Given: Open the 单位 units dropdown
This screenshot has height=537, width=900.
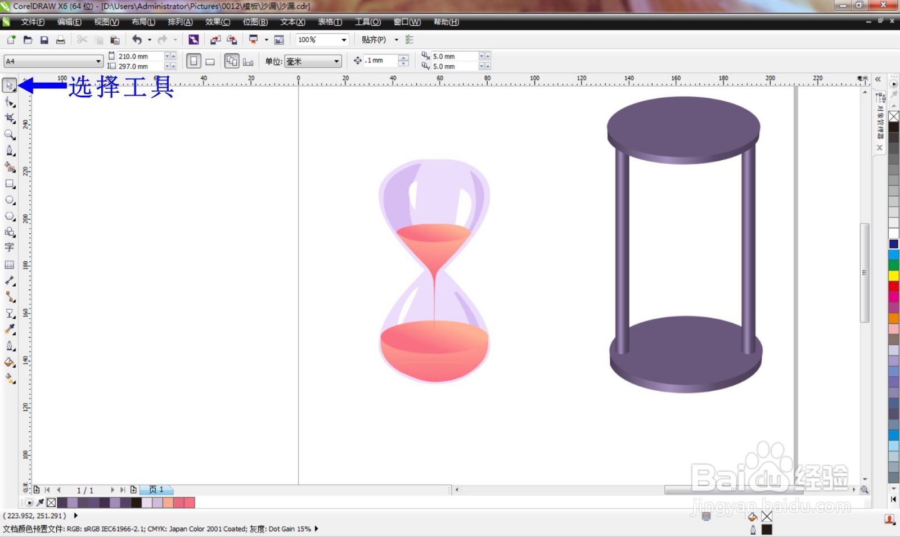Looking at the screenshot, I should (334, 61).
